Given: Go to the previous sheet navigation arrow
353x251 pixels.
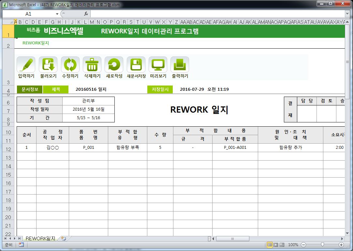Looking at the screenshot, I should [x=10, y=238].
